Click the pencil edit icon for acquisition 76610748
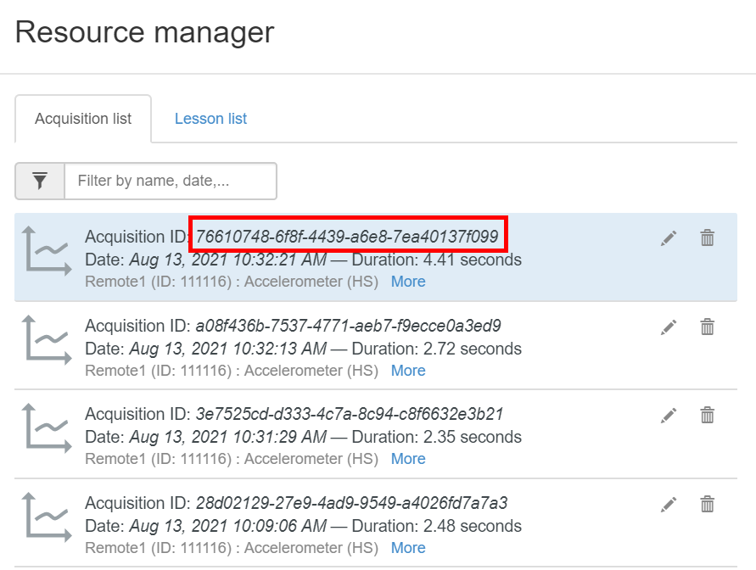Viewport: 756px width, 570px height. tap(669, 238)
